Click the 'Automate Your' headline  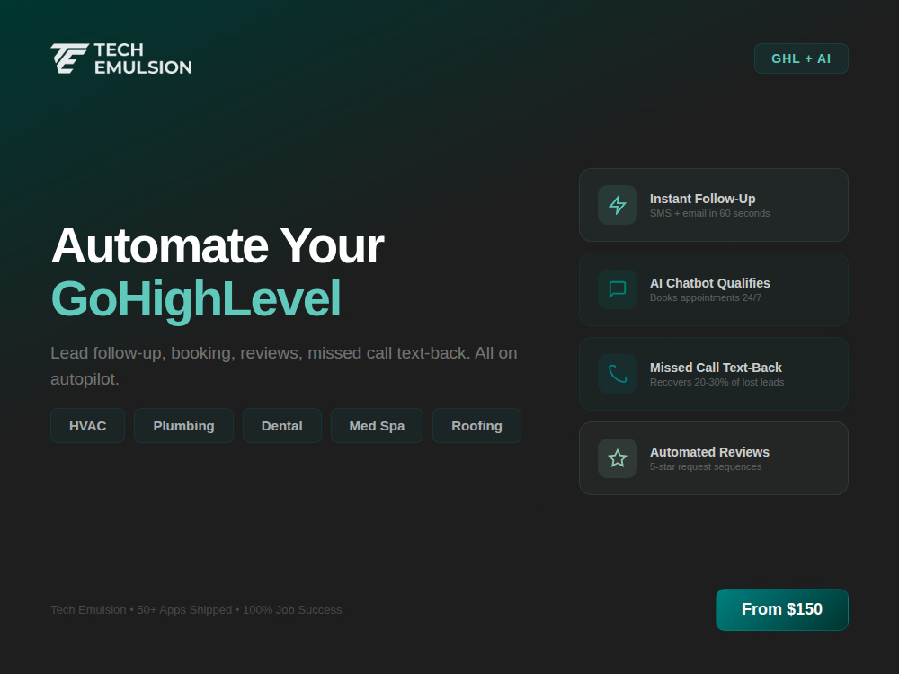(218, 246)
